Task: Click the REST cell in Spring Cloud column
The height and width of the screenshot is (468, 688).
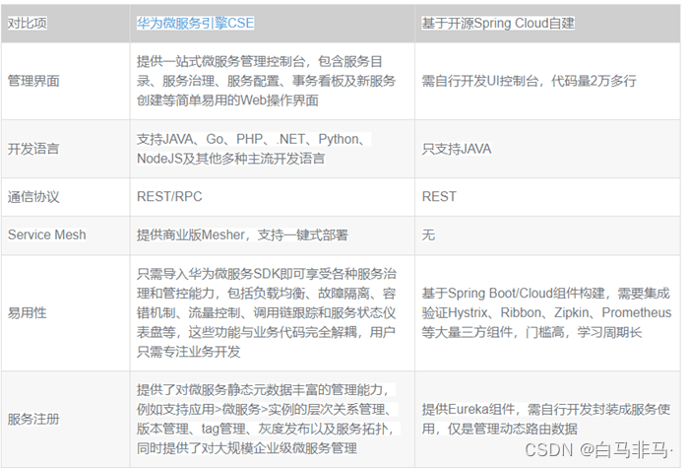Action: 547,197
